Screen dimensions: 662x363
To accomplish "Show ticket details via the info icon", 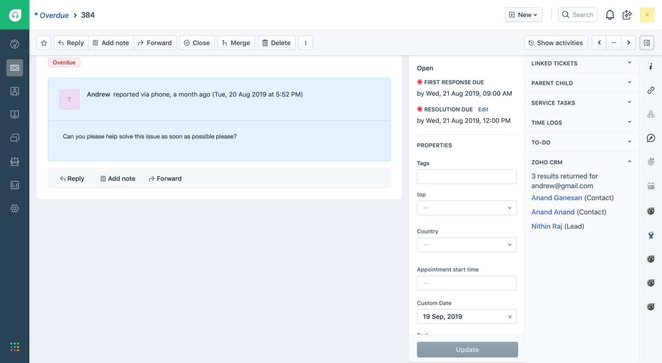I will coord(650,66).
